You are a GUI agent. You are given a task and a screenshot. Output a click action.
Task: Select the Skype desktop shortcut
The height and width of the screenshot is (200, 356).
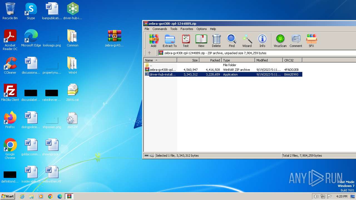tap(31, 11)
